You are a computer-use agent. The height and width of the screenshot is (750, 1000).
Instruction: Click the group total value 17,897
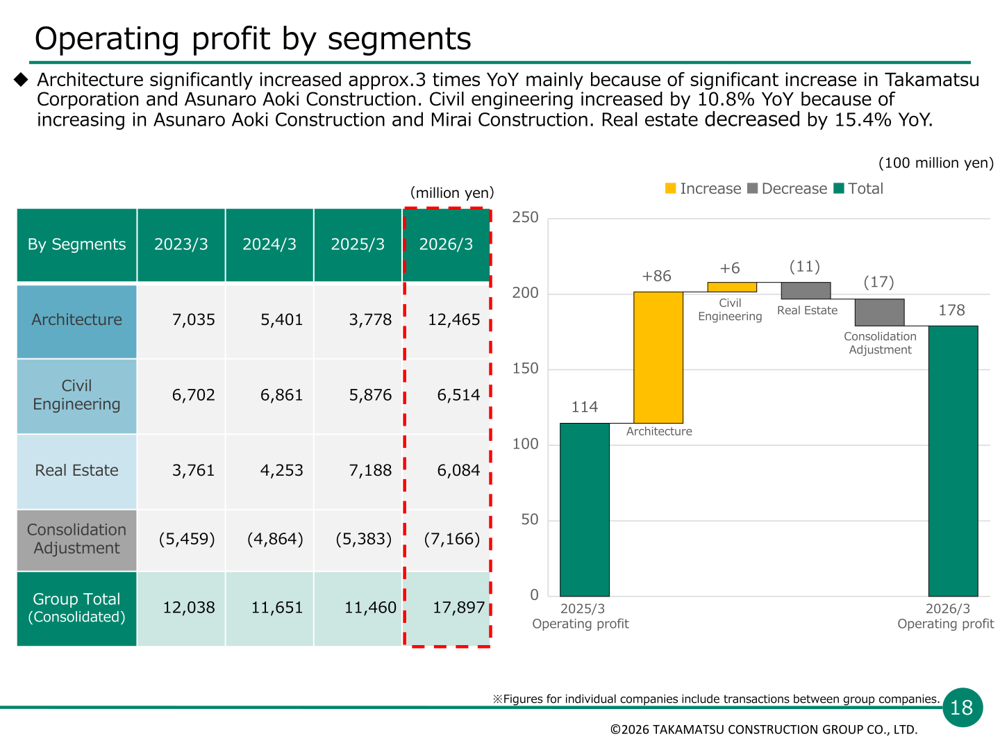447,608
